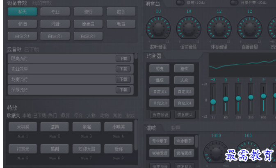Select the 自定义2 device preset
The image size is (276, 168).
pos(55,36)
